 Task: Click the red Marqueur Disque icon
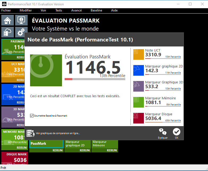pyautogui.click(x=139, y=118)
